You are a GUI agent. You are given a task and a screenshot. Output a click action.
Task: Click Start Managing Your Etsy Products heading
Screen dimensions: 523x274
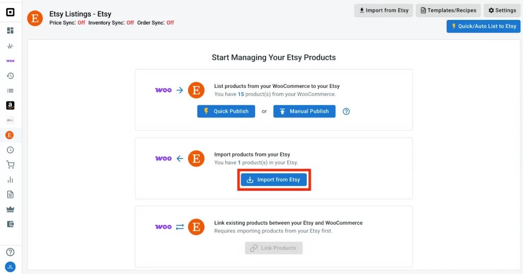(x=274, y=57)
